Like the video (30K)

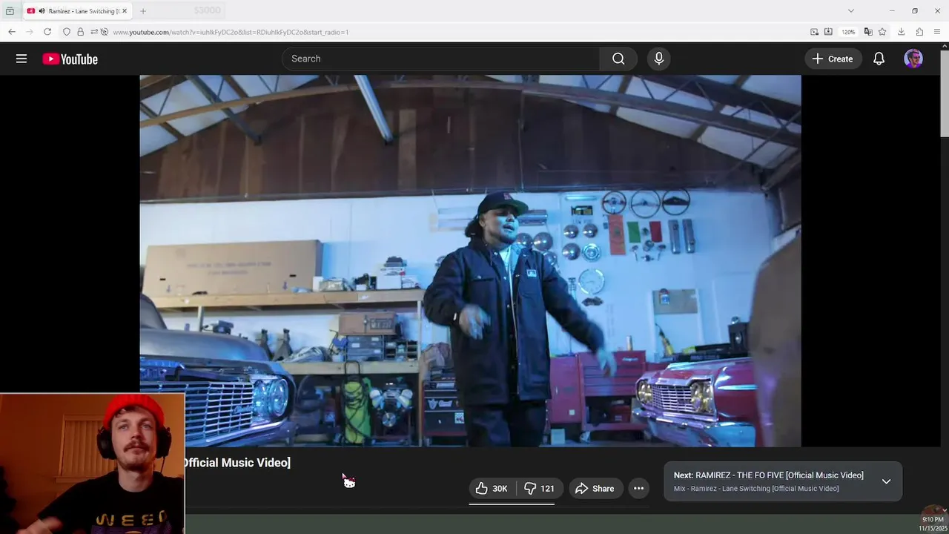click(x=492, y=488)
